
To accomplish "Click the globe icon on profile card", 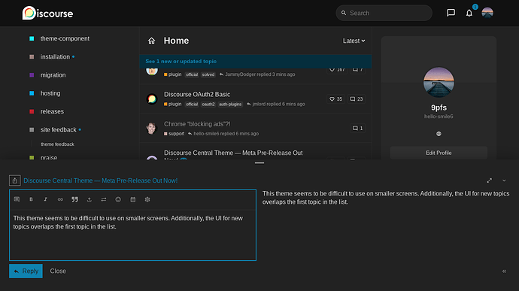I will tap(439, 134).
